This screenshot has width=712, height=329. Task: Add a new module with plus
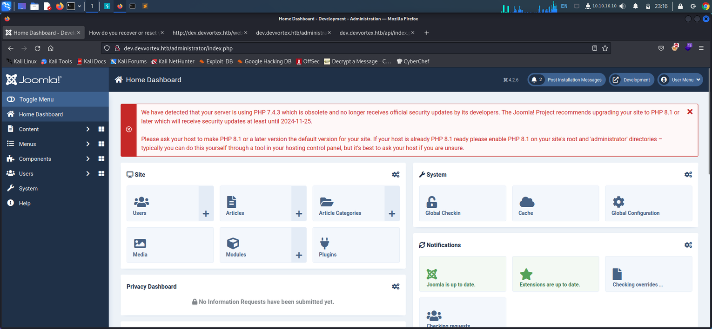(x=299, y=245)
